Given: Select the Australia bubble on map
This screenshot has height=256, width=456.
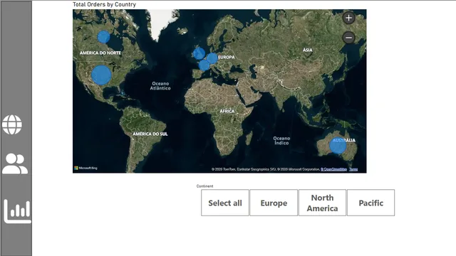Looking at the screenshot, I should point(338,145).
